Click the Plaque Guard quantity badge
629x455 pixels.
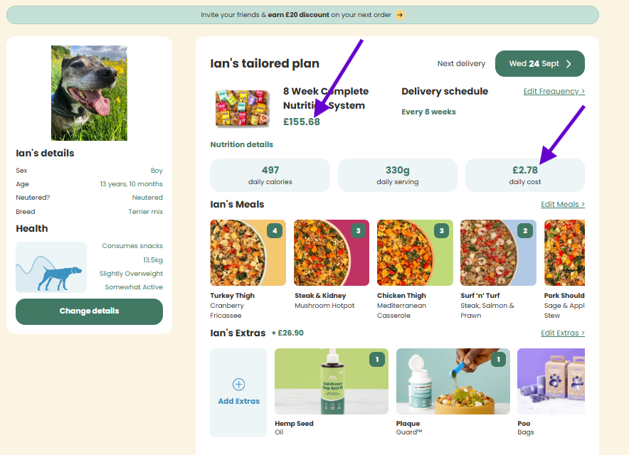click(498, 360)
